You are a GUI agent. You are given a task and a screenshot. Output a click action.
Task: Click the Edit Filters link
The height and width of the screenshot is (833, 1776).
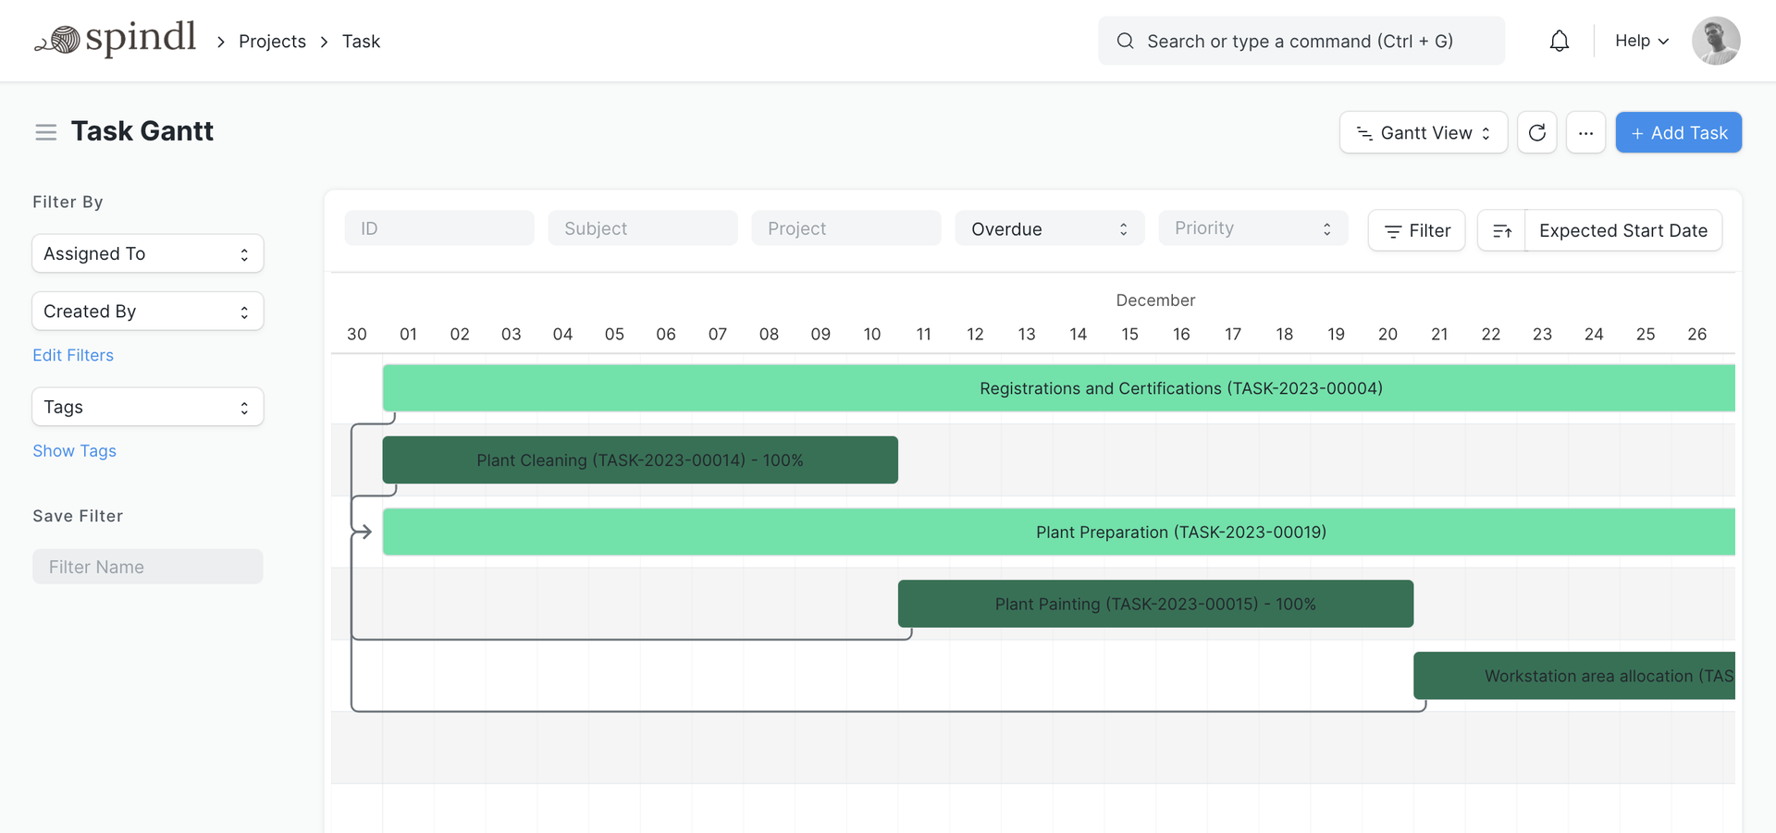73,355
